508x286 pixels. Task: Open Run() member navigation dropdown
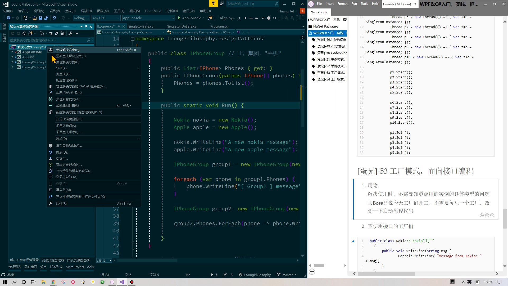click(271, 32)
